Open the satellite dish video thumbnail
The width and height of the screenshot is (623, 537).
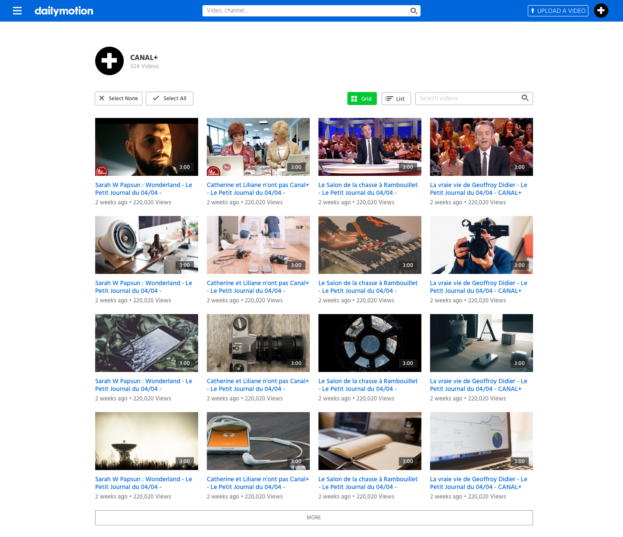pos(146,441)
